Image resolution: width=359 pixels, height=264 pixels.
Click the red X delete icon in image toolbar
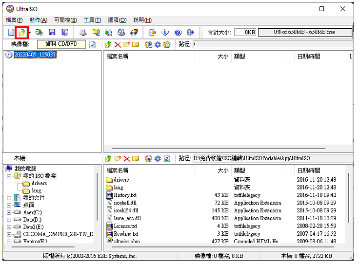point(118,45)
